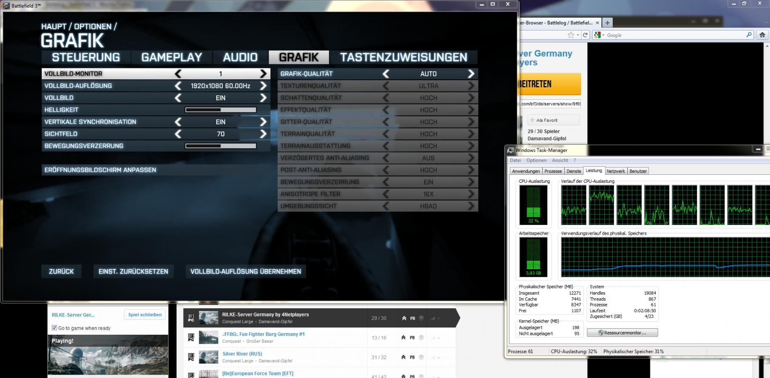The height and width of the screenshot is (378, 770).
Task: Click the server URL field under BEITRETEN
Action: pyautogui.click(x=550, y=104)
